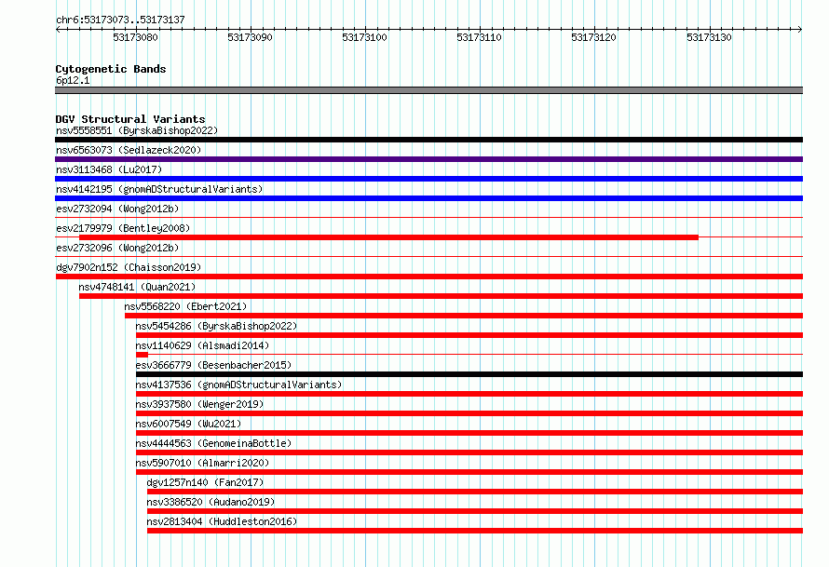The width and height of the screenshot is (829, 567).
Task: Click the red nsv4137536 variant bar
Action: 469,394
